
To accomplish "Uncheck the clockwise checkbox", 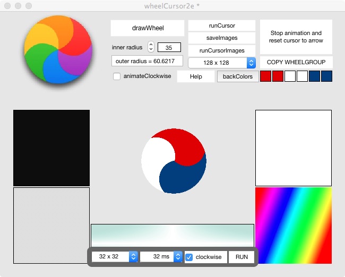I will click(x=189, y=257).
